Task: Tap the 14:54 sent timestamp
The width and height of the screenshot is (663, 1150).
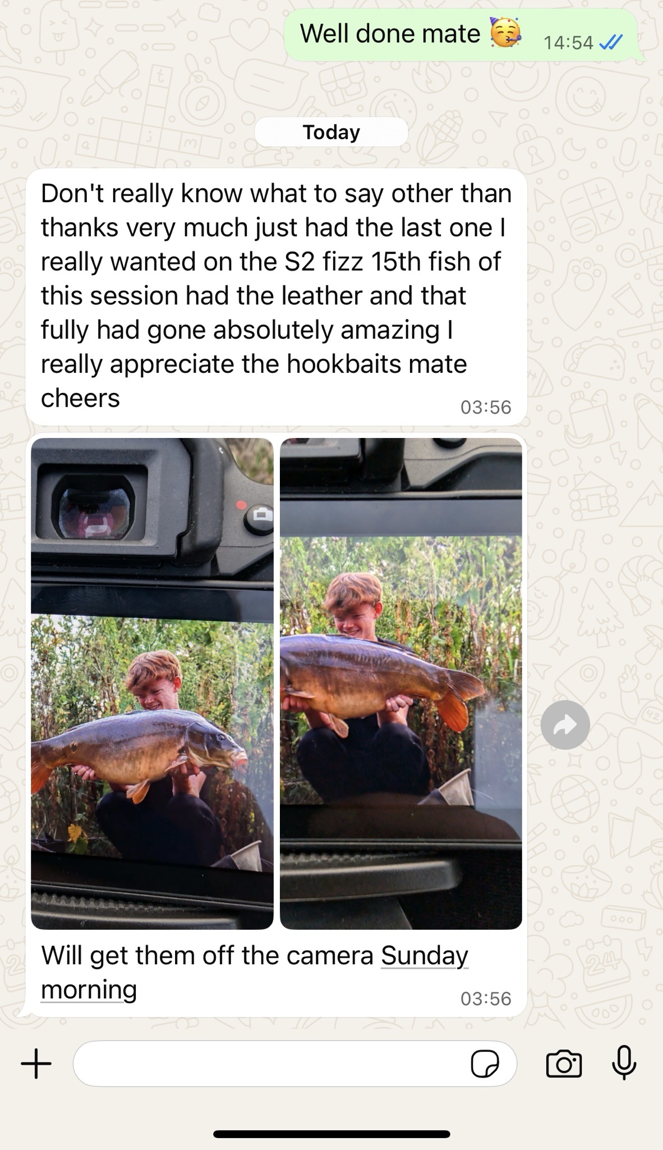Action: 568,43
